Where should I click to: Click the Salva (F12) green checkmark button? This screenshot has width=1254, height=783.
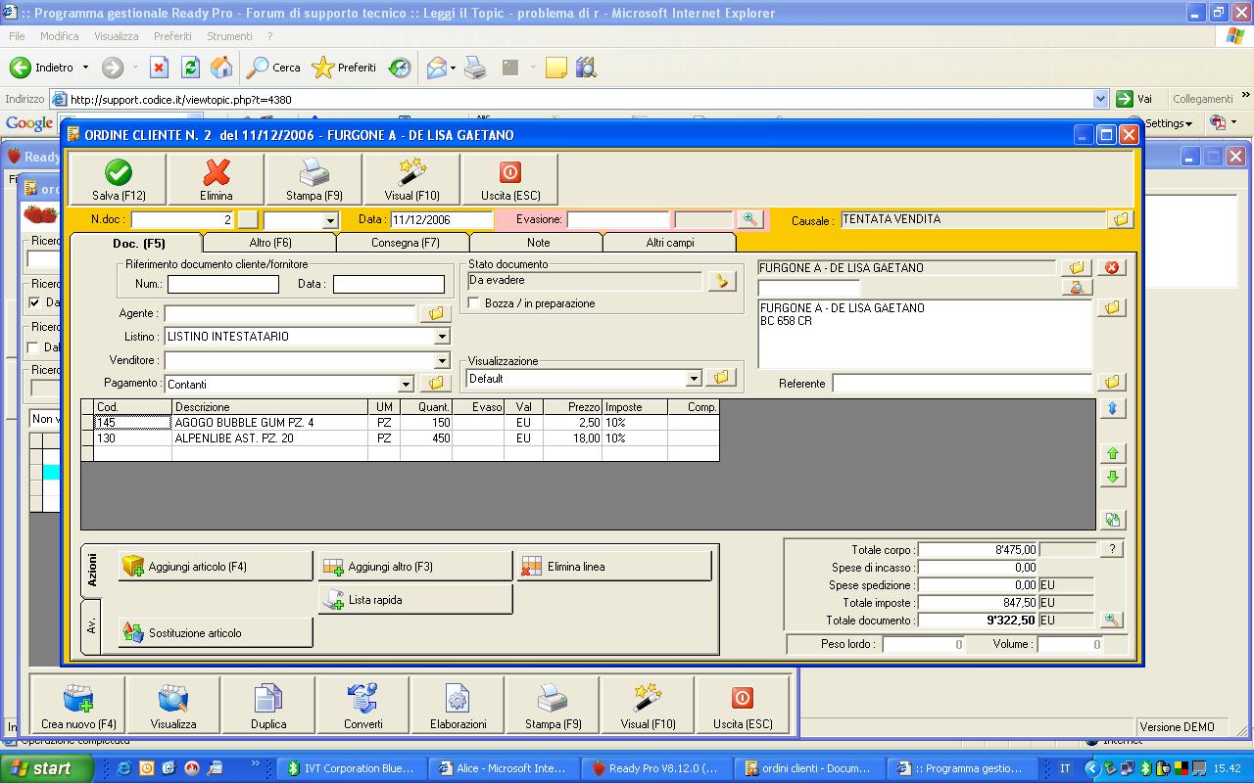[119, 180]
